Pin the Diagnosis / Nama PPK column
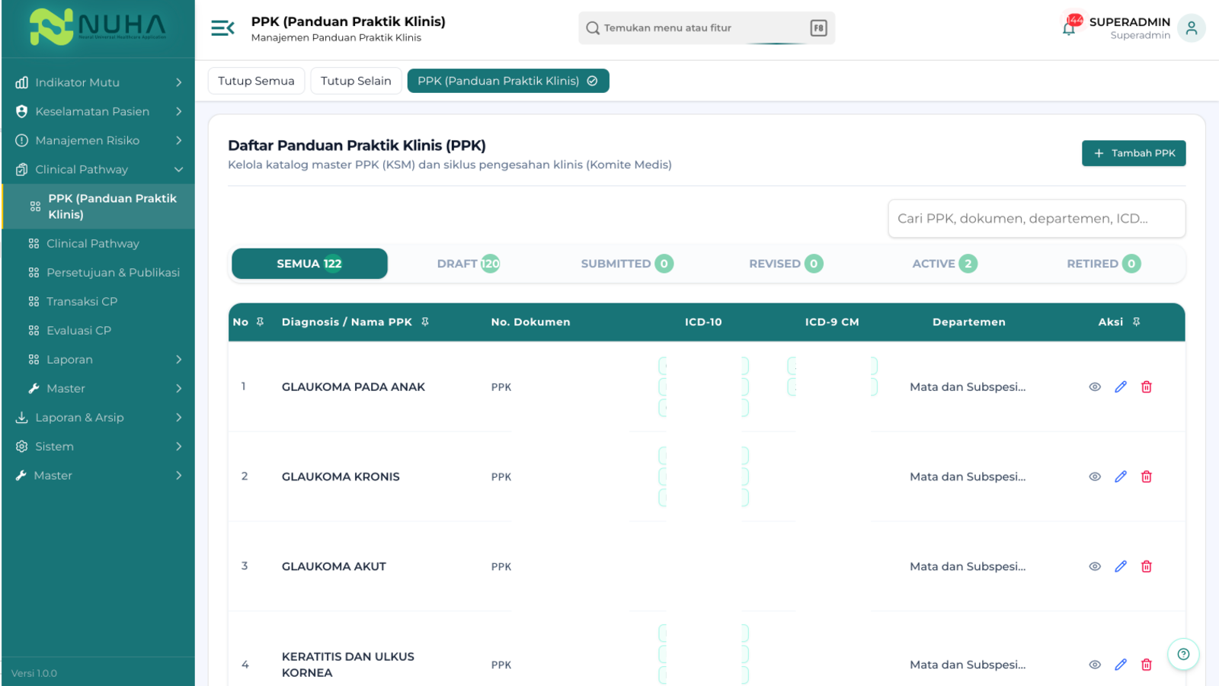Viewport: 1219px width, 686px height. tap(425, 322)
